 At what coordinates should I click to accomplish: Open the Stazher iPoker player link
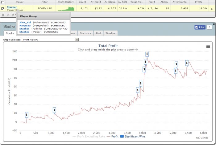(24, 32)
